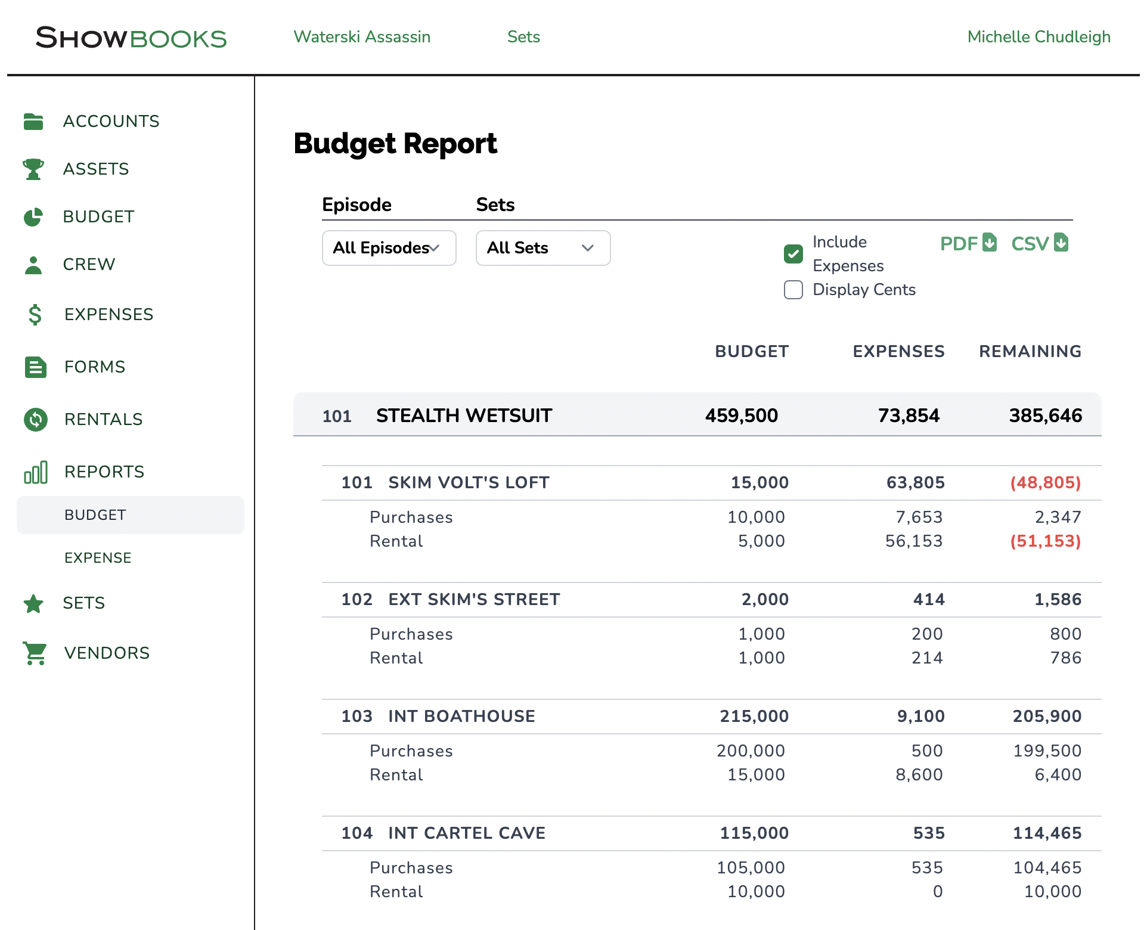Click the Rentals circular arrows icon
The image size is (1147, 930).
(35, 419)
